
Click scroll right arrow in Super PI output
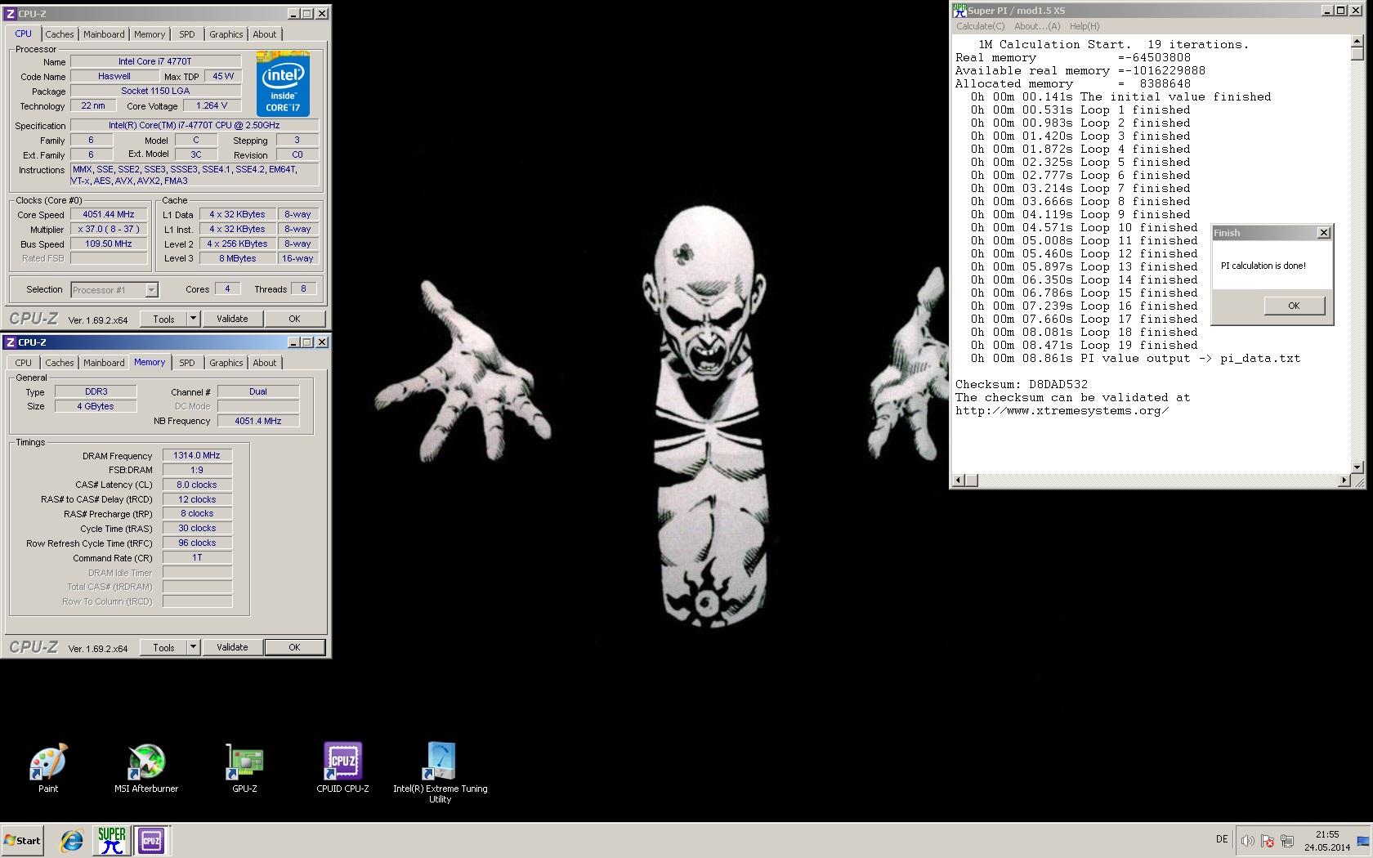(x=1344, y=480)
